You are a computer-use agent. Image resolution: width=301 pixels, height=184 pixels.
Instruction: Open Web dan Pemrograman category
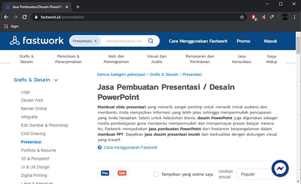(116, 59)
